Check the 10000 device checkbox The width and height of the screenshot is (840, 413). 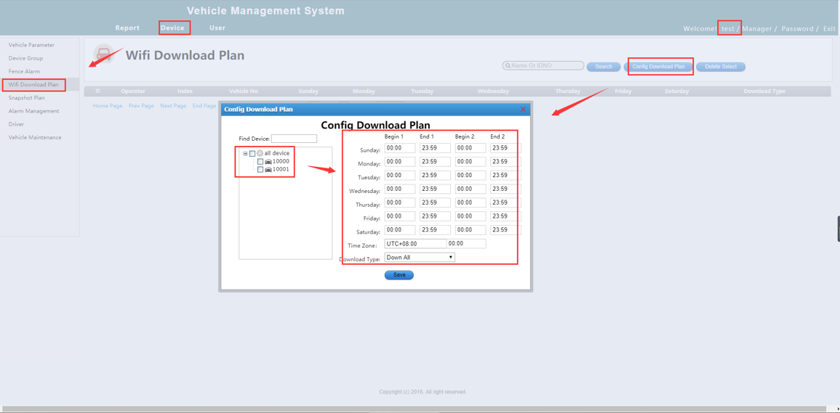[260, 162]
